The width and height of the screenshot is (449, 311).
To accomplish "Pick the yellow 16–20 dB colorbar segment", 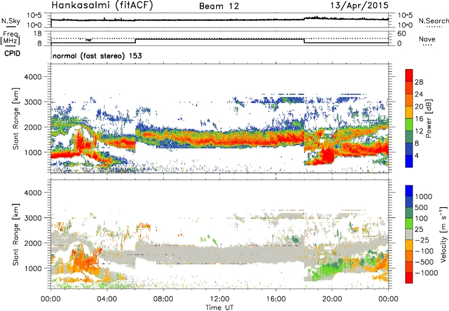I will (409, 112).
